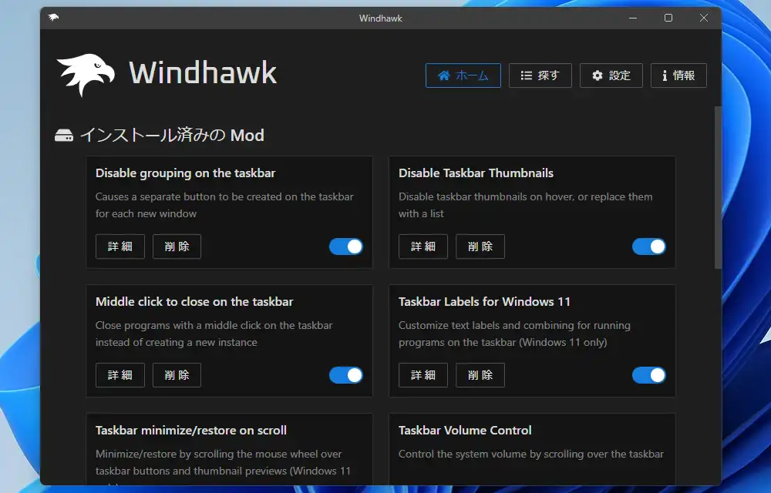
Task: Click the Taskbar Volume Control title
Action: (x=465, y=431)
